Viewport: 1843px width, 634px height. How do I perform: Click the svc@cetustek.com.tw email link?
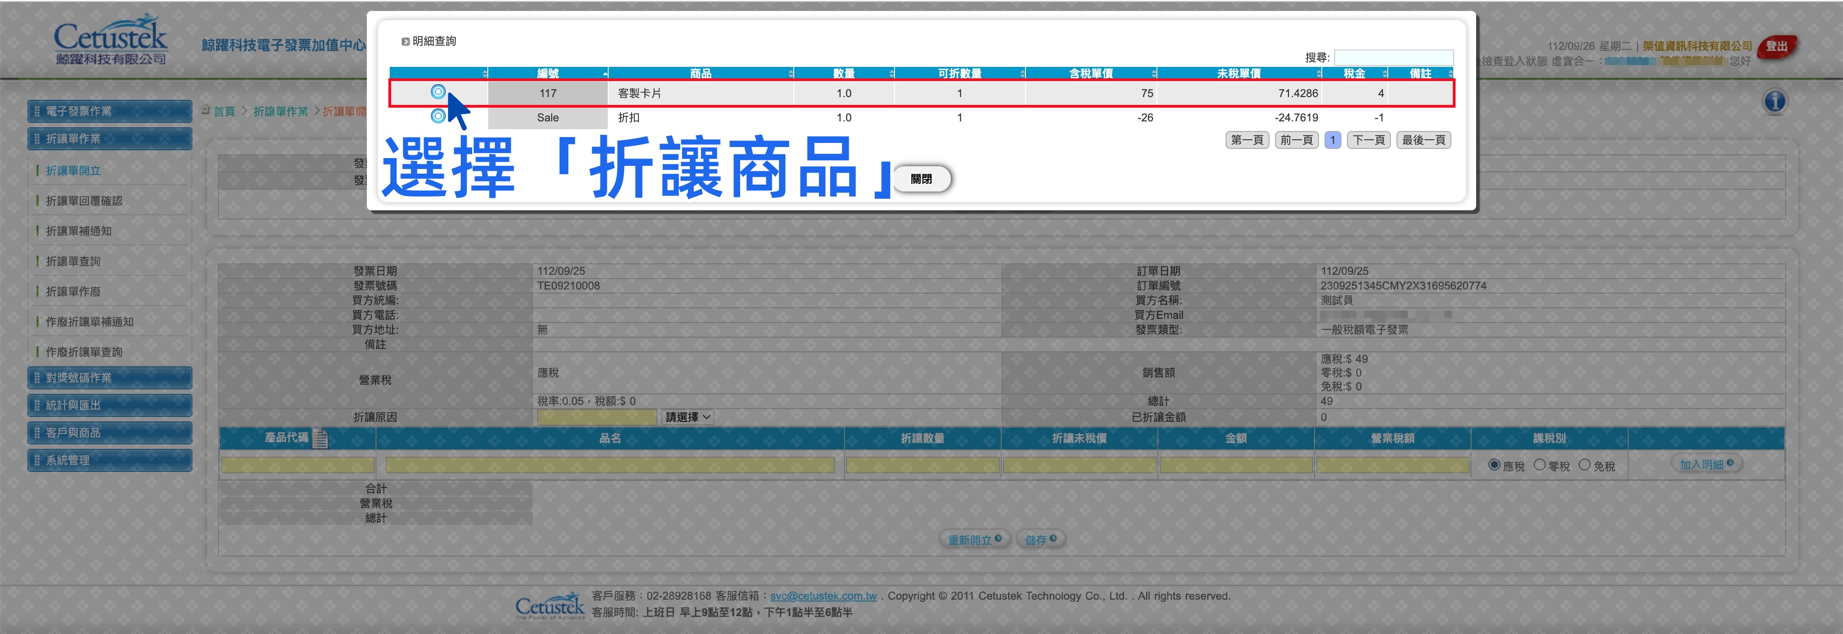[x=823, y=596]
